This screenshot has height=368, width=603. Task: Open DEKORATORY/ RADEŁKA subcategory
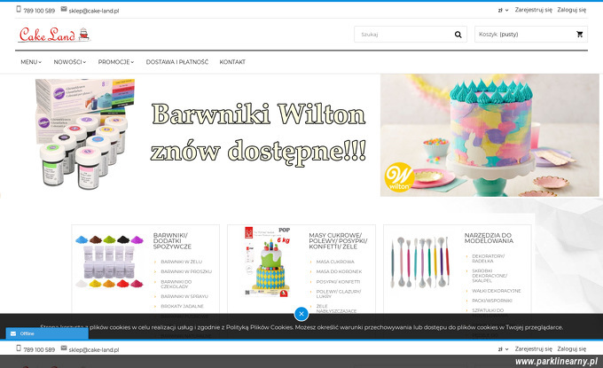pyautogui.click(x=488, y=258)
